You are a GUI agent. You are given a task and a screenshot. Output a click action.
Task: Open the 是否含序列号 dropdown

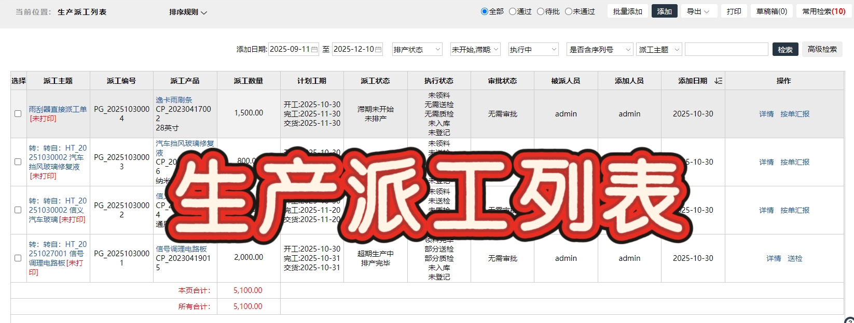click(600, 50)
